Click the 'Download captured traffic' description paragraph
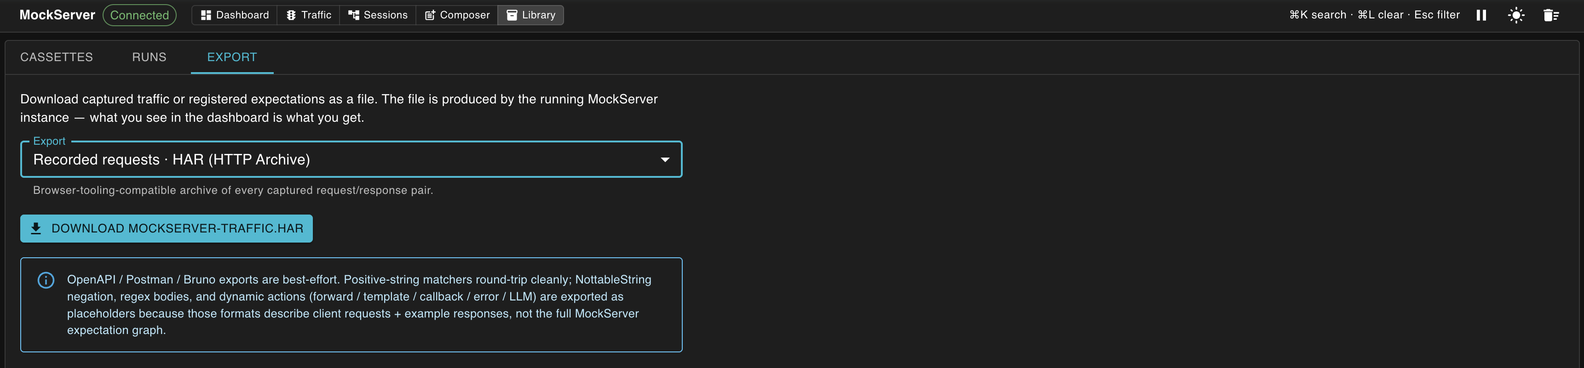1584x368 pixels. (339, 108)
